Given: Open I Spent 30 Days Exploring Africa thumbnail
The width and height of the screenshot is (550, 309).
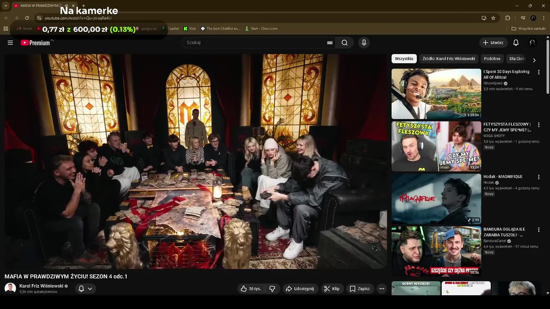Looking at the screenshot, I should point(436,94).
